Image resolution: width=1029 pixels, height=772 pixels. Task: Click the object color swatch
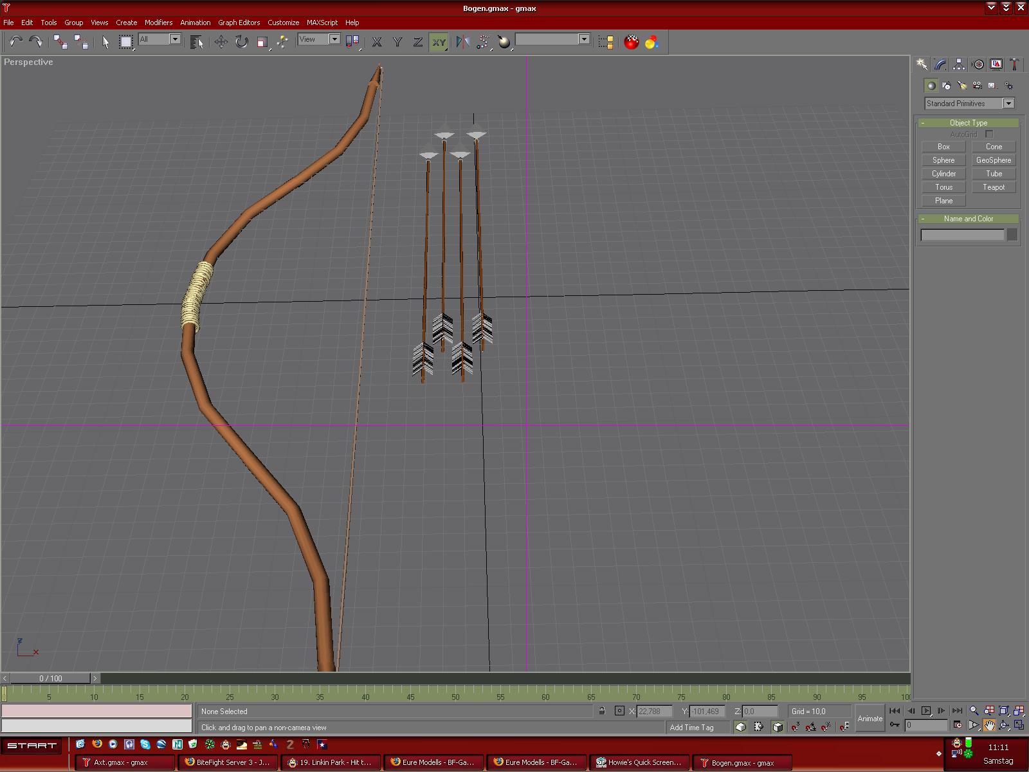pyautogui.click(x=1012, y=235)
